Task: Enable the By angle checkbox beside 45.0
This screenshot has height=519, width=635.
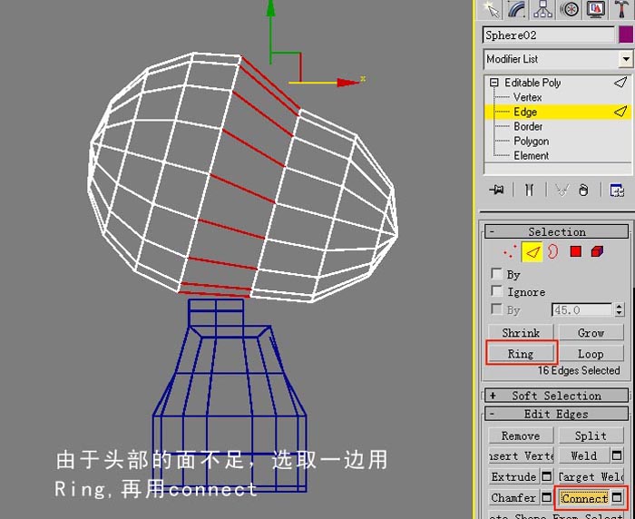Action: pyautogui.click(x=496, y=309)
